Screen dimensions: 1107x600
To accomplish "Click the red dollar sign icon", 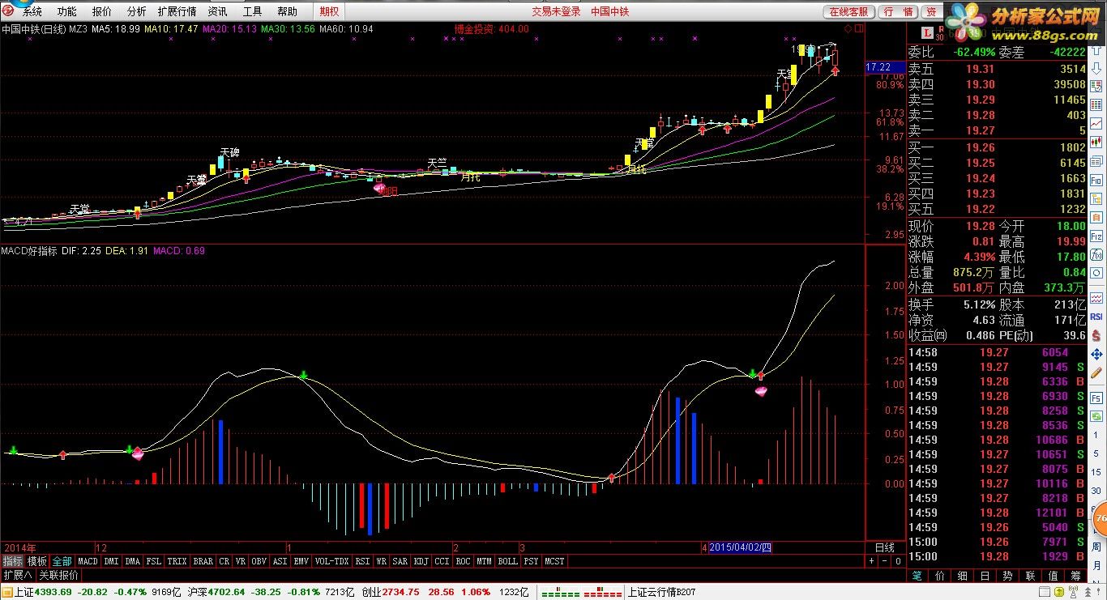I will (1096, 335).
